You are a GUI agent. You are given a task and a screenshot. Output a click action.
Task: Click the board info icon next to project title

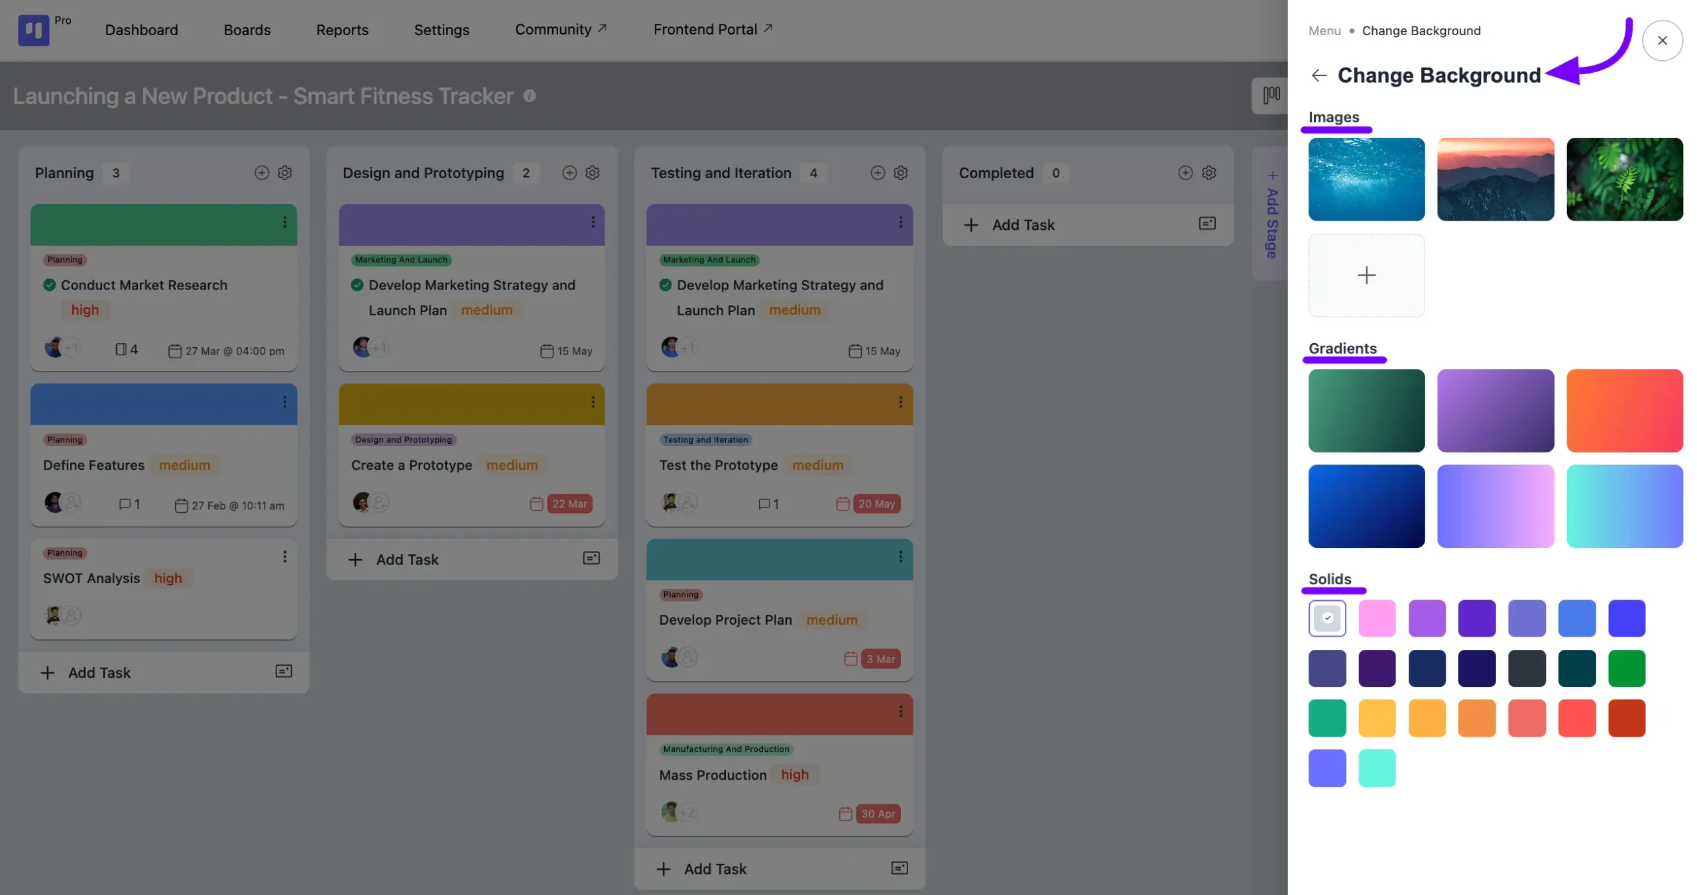click(528, 95)
